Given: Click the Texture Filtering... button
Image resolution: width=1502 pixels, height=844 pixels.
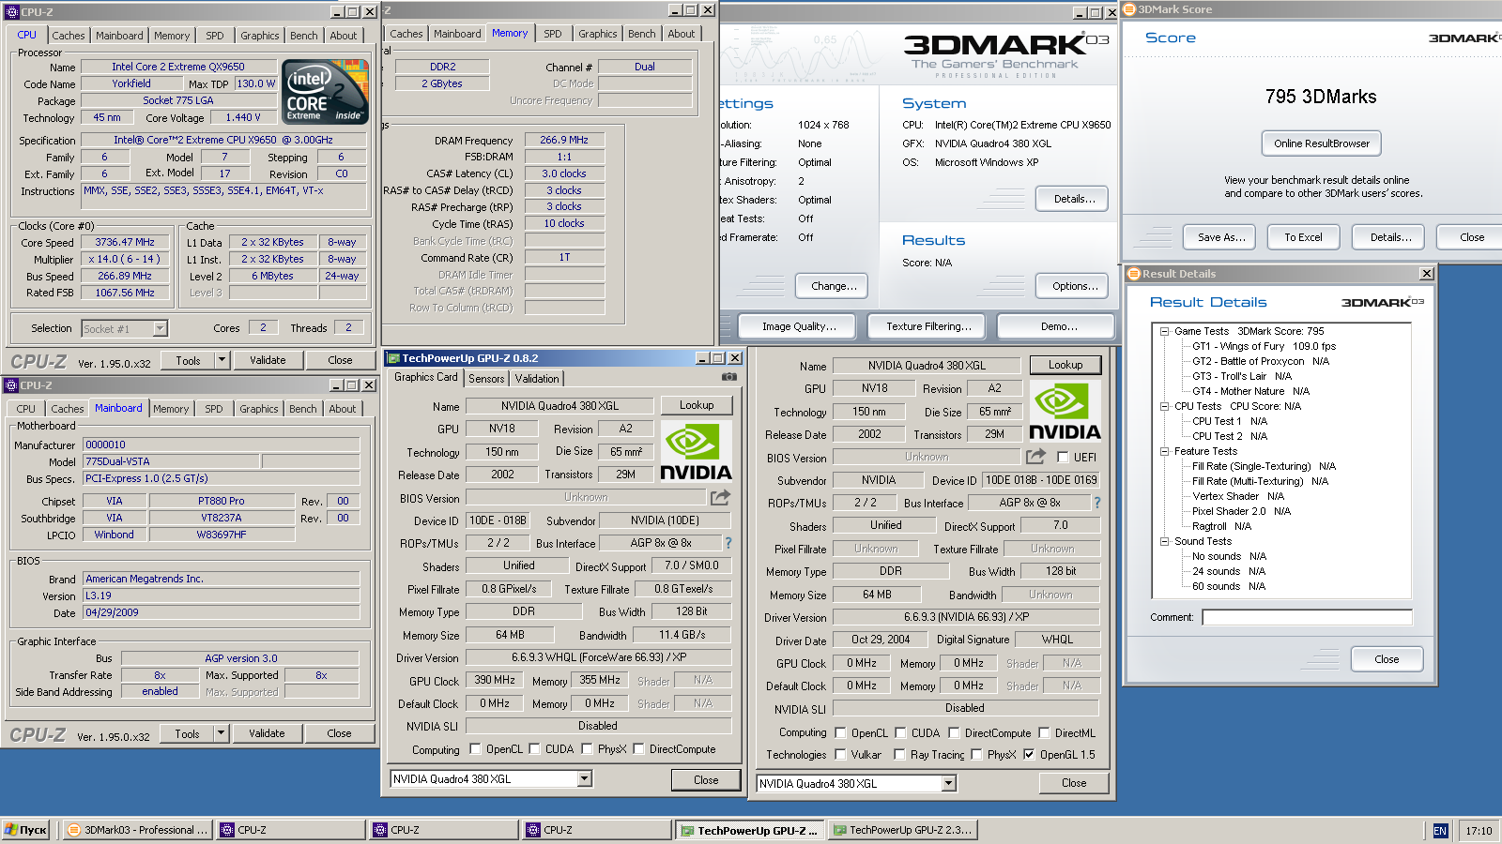Looking at the screenshot, I should click(928, 326).
